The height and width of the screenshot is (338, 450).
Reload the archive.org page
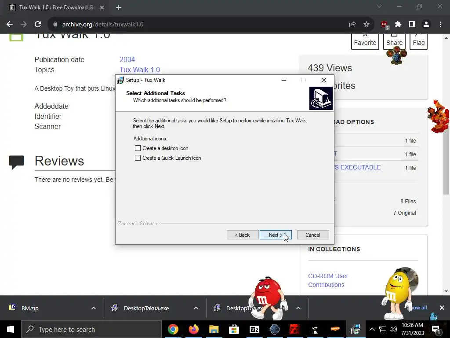[x=38, y=25]
